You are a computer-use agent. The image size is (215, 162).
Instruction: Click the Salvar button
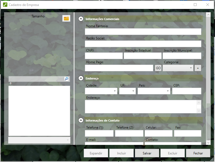[x=147, y=153]
